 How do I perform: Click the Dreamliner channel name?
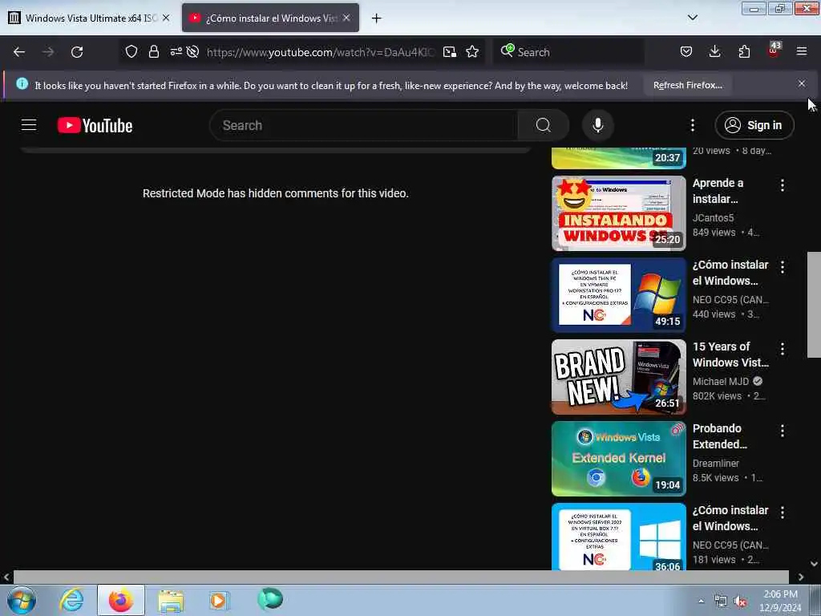tap(716, 464)
